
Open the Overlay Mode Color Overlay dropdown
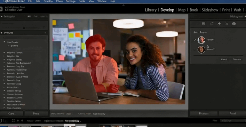coord(100,114)
